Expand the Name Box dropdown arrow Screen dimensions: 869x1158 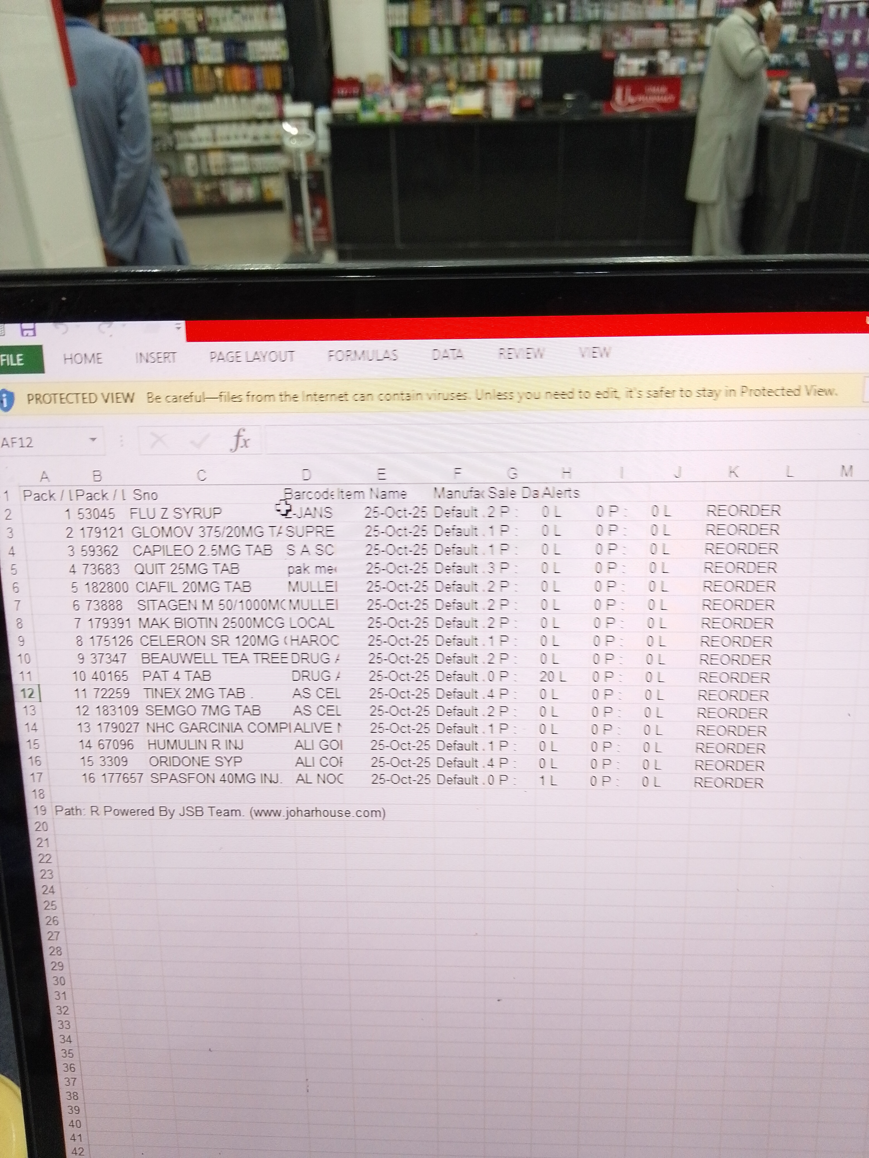coord(93,440)
